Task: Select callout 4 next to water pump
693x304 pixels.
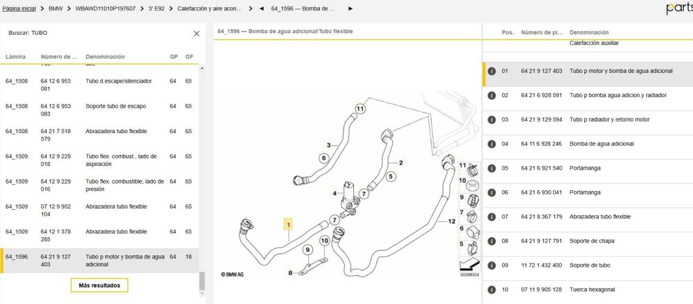Action: pos(334,193)
